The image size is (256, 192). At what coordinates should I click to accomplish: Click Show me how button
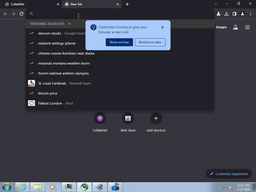coord(119,42)
